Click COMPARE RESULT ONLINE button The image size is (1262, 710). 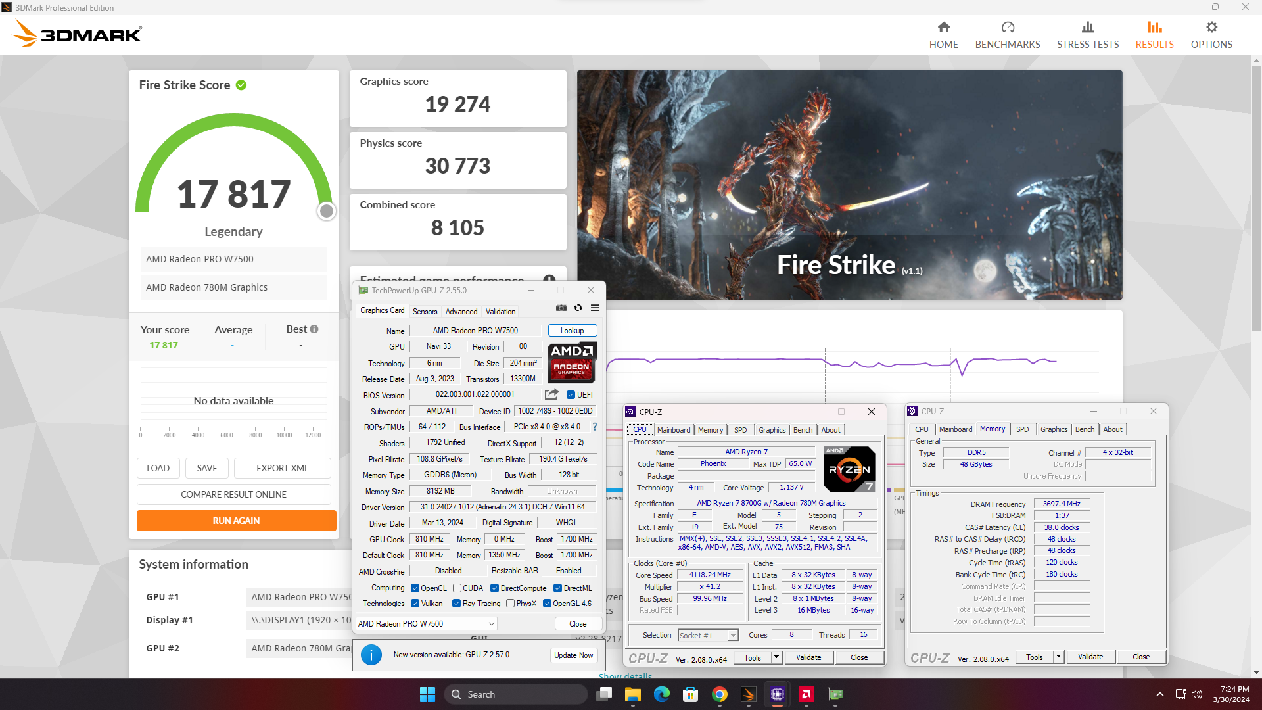click(x=233, y=494)
